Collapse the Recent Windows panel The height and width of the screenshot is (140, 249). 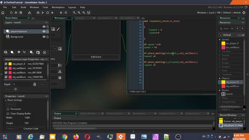tap(243, 115)
